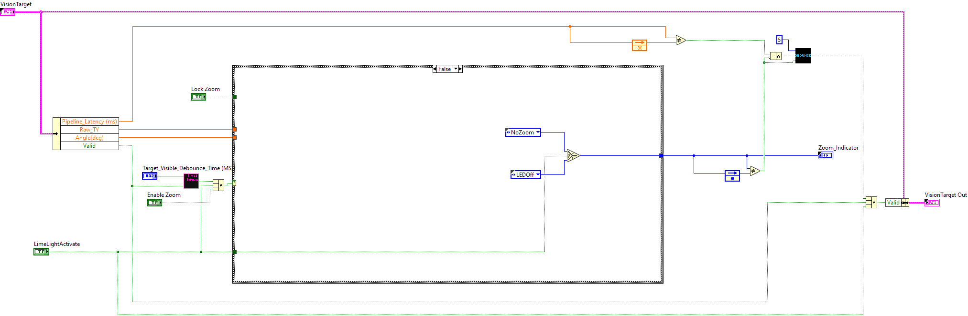Viewport: 968px width, 316px height.
Task: Click the Timed Bounce subVI node
Action: 191,181
